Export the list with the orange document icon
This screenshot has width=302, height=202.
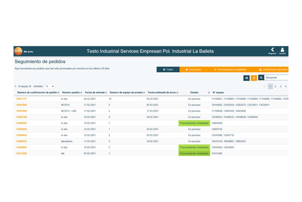tap(254, 78)
